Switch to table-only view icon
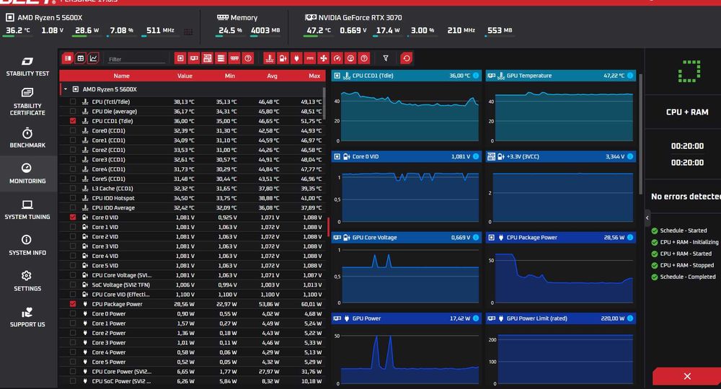 pos(81,58)
